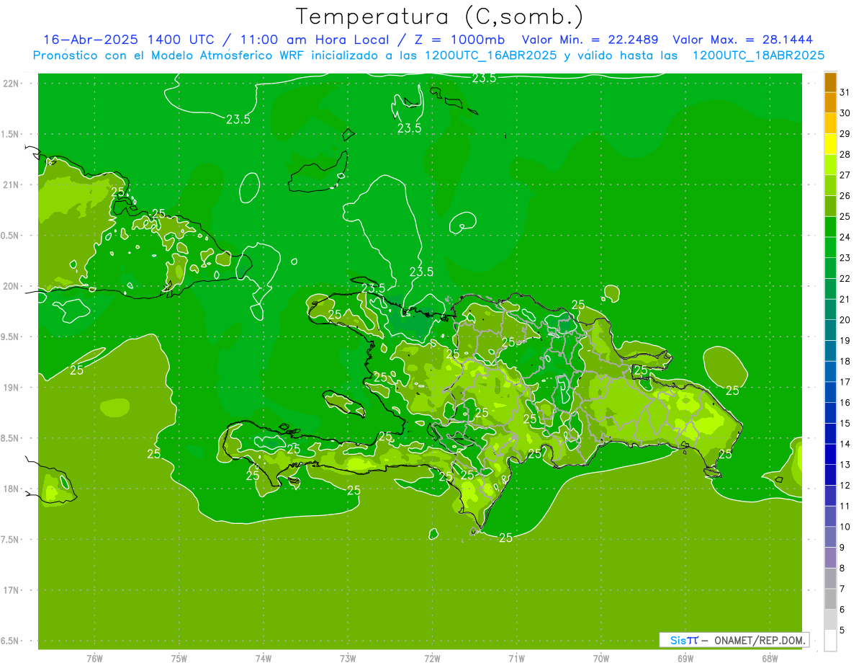
Task: Select the date text "16-Abr-2025 1400 UTC"
Action: coord(129,40)
